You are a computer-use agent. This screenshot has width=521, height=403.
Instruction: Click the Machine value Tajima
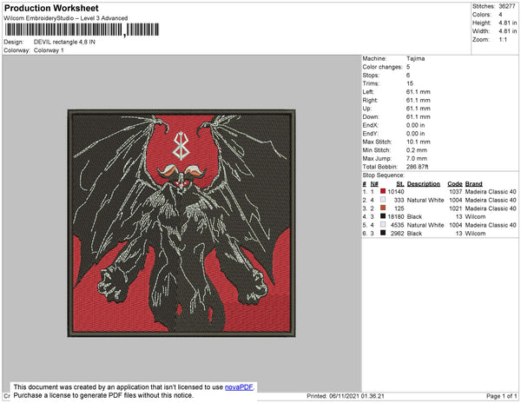point(415,58)
